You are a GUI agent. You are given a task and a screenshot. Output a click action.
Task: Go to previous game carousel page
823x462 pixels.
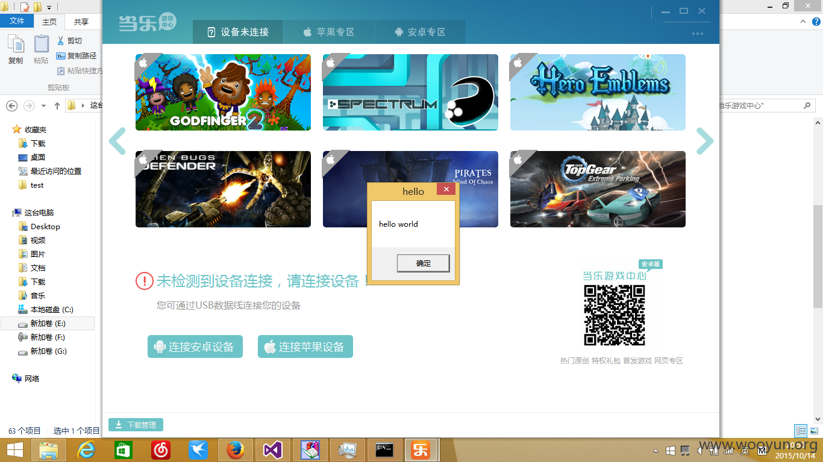pos(117,141)
